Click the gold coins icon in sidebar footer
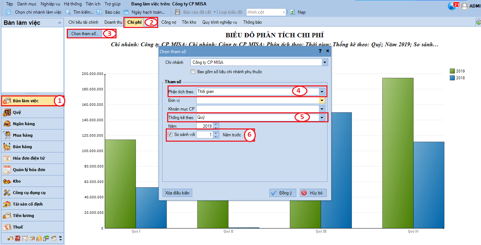Viewport: 481px width, 245px height. (39, 238)
